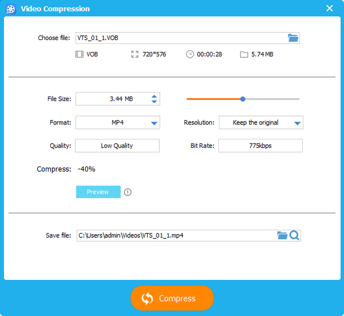Close the Video Compression window
Image resolution: width=344 pixels, height=316 pixels.
[329, 9]
